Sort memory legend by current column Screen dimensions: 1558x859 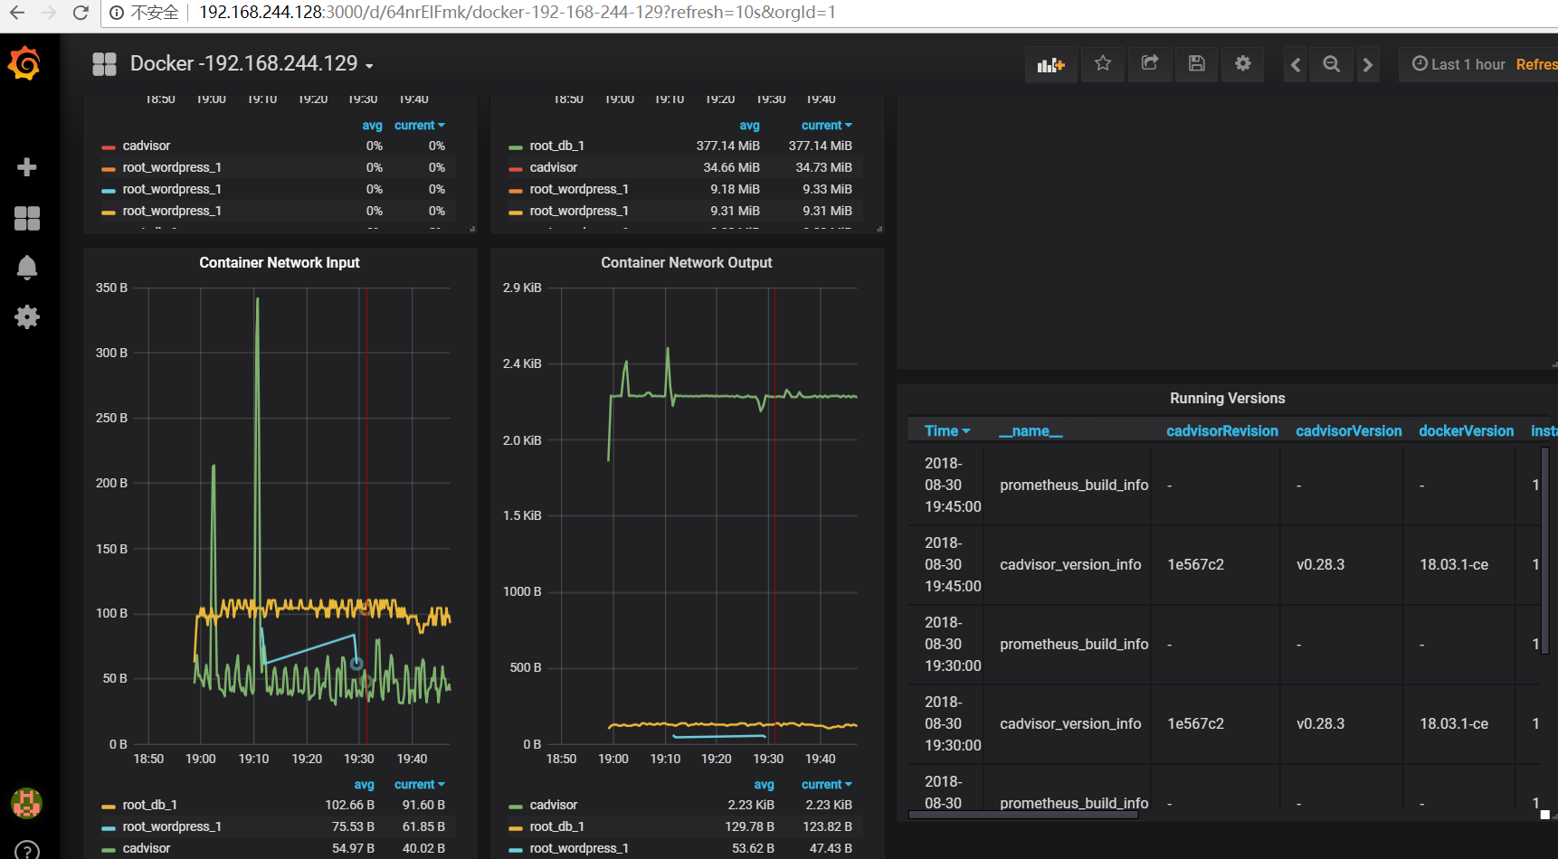(827, 126)
